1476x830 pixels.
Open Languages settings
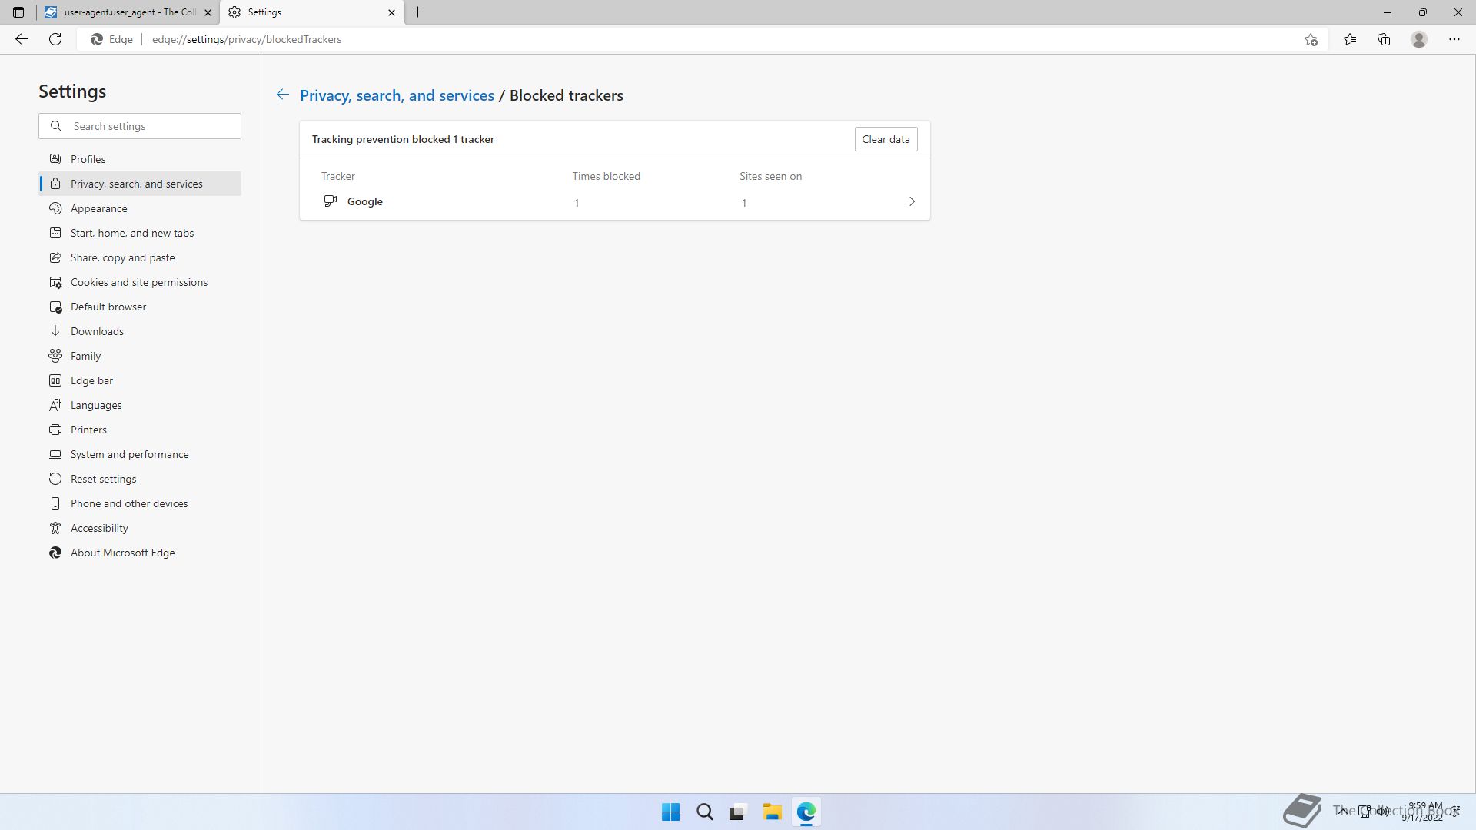pyautogui.click(x=140, y=405)
